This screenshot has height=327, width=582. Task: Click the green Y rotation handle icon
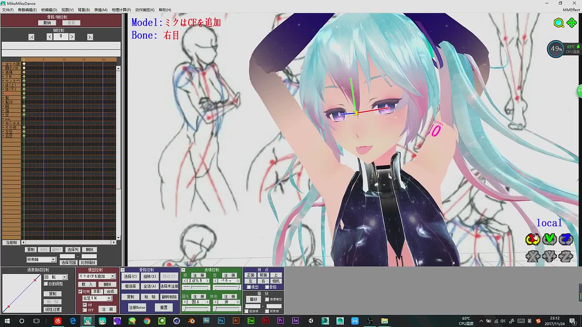point(549,239)
